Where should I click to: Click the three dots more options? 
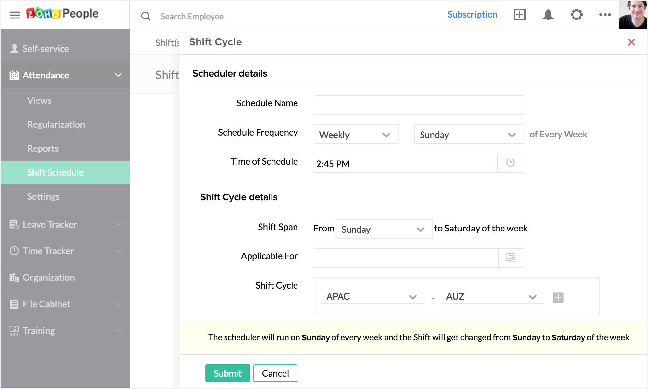[x=605, y=15]
